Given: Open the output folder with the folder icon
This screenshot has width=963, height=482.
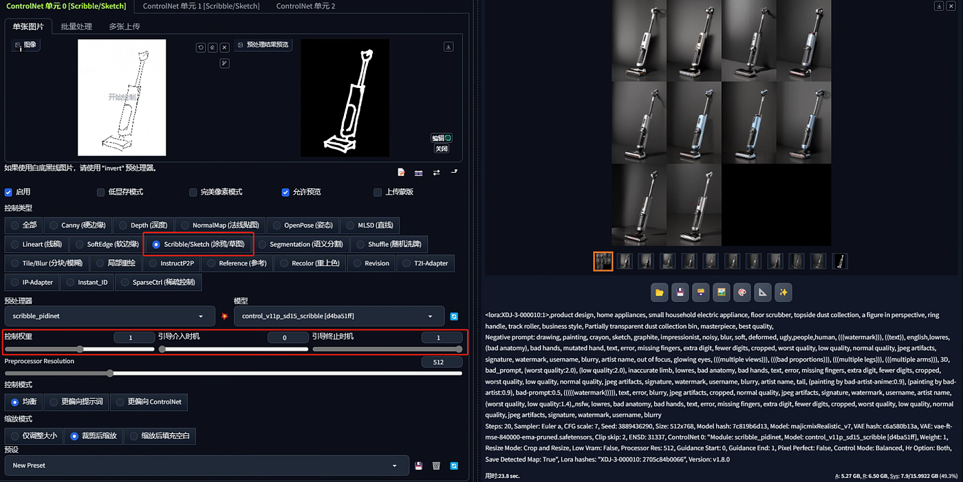Looking at the screenshot, I should pos(660,292).
